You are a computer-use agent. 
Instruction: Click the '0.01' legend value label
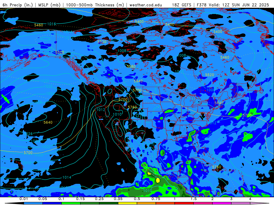click(x=24, y=199)
